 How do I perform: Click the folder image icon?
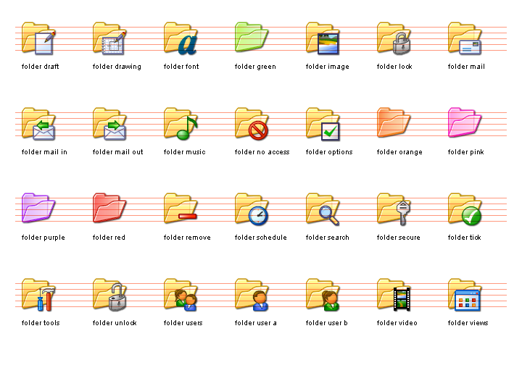point(323,38)
